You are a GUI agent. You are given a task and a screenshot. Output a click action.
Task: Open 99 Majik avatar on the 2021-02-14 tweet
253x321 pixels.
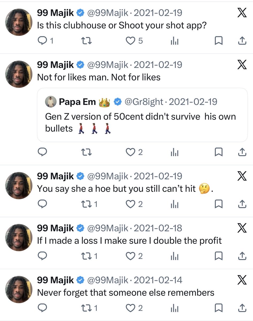pos(19,290)
